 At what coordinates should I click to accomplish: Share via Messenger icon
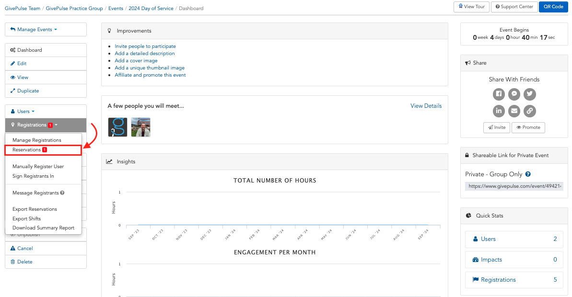514,94
